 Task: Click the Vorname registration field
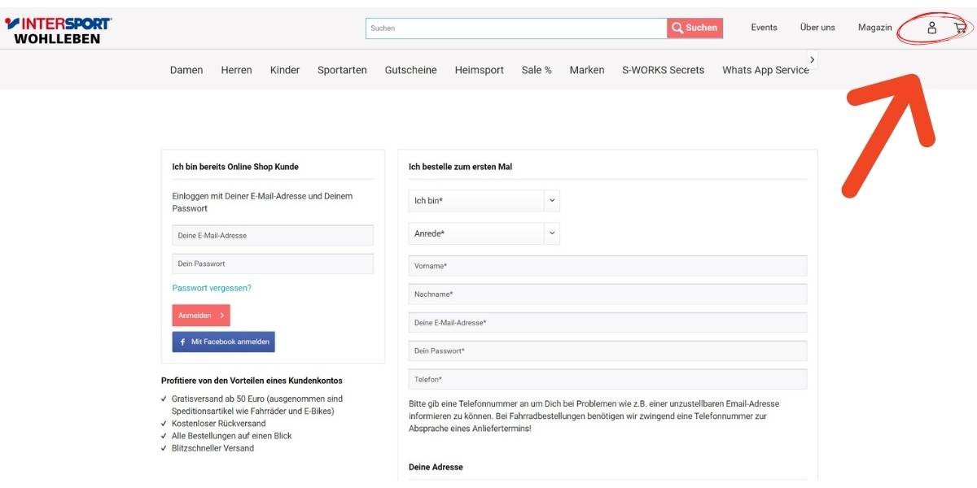(607, 266)
